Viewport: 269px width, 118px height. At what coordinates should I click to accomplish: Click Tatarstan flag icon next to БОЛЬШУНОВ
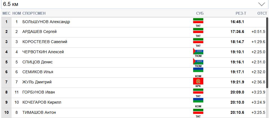click(198, 21)
